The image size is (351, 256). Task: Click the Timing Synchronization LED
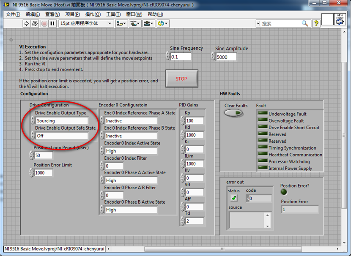(x=263, y=147)
